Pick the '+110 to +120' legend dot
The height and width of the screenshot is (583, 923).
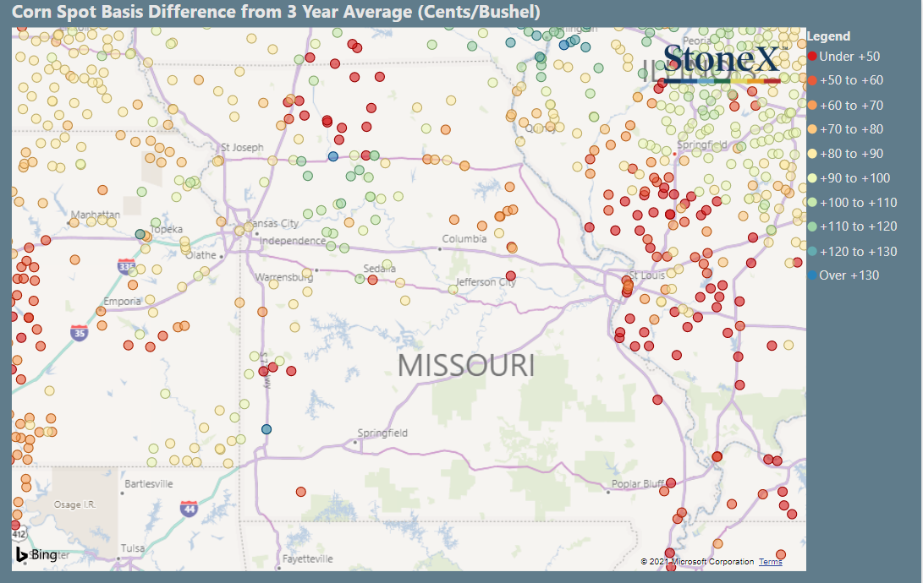(812, 226)
